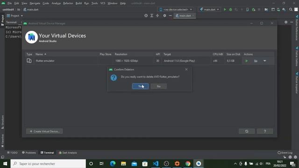Screen dimensions: 299x168
Task: Cancel deletion with the No button
Action: click(159, 86)
